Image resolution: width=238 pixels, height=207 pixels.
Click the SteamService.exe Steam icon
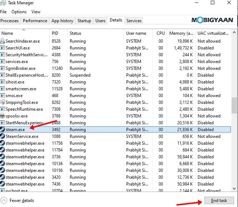click(x=3, y=136)
